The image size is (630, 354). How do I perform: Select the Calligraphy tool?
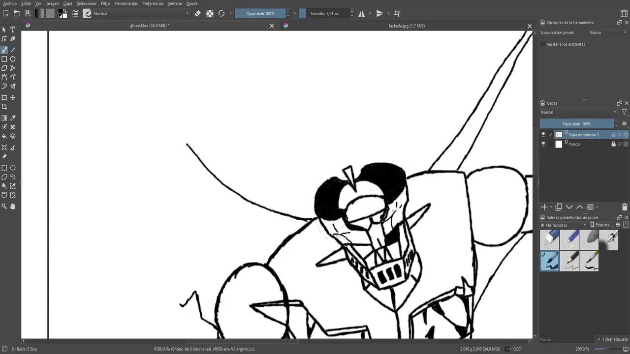(x=13, y=39)
